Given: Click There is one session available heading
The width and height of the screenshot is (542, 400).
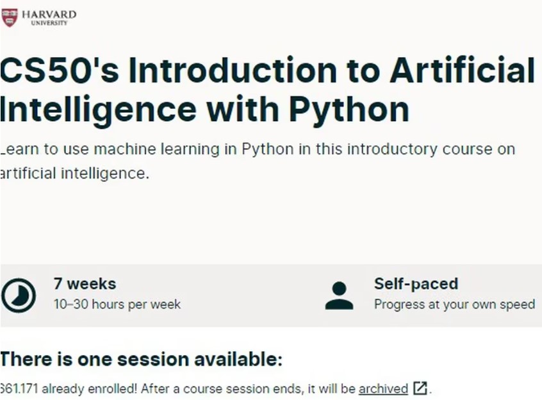Looking at the screenshot, I should coord(142,359).
